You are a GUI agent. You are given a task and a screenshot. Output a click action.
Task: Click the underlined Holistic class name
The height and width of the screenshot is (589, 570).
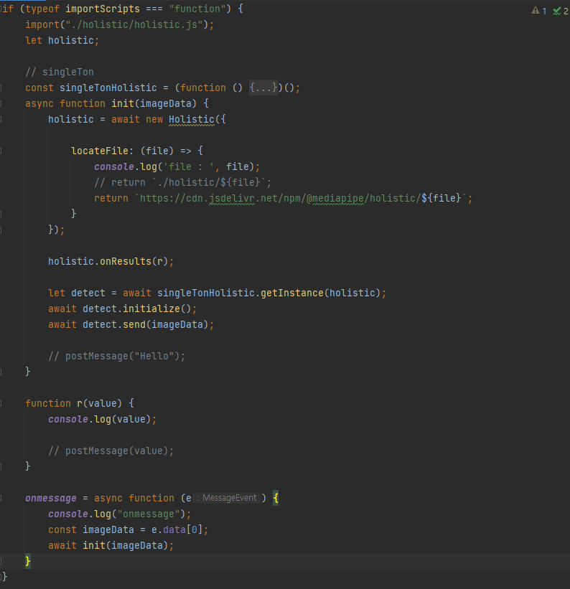click(192, 119)
